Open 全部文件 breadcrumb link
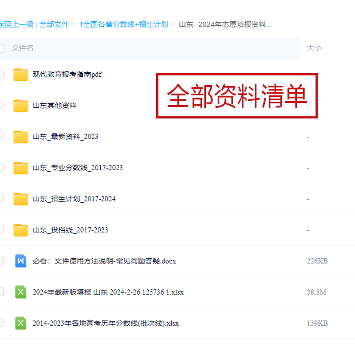The image size is (355, 355). pyautogui.click(x=54, y=24)
